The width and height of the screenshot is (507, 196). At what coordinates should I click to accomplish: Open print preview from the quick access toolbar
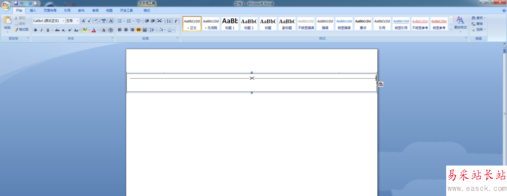coord(35,4)
